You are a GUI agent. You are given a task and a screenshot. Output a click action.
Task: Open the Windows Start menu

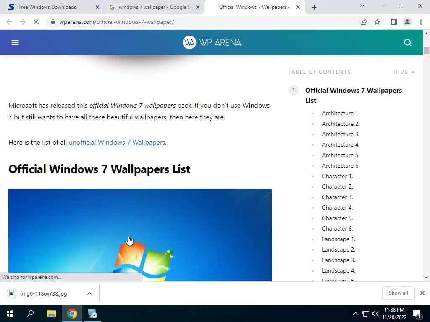tap(10, 314)
